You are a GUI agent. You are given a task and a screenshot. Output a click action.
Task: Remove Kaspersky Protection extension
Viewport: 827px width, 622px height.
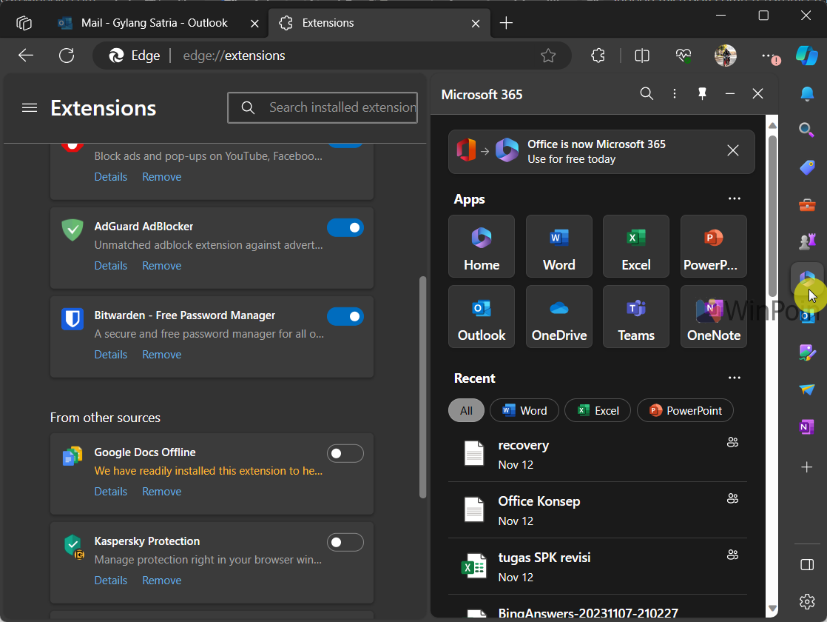(162, 581)
